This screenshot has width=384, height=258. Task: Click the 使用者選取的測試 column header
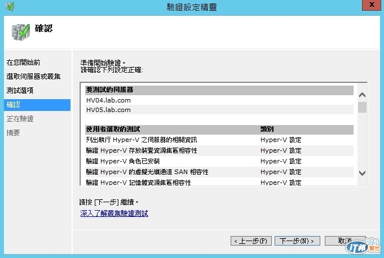113,129
